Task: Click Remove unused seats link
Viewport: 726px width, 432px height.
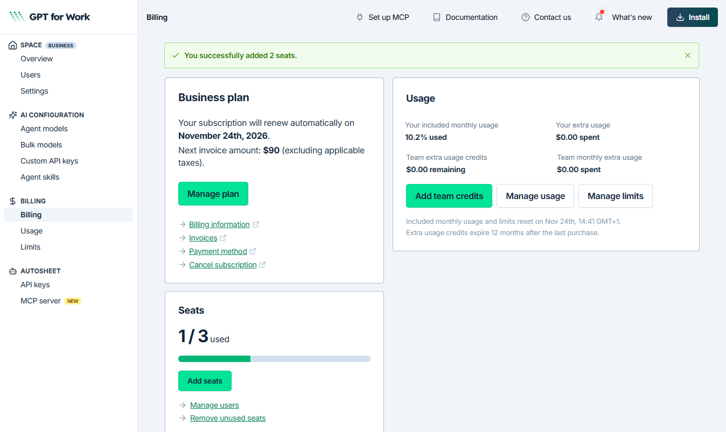Action: (x=228, y=418)
